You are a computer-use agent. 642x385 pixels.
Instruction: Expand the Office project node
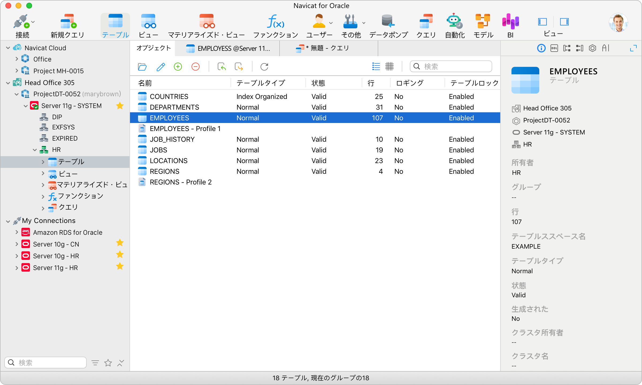point(17,59)
